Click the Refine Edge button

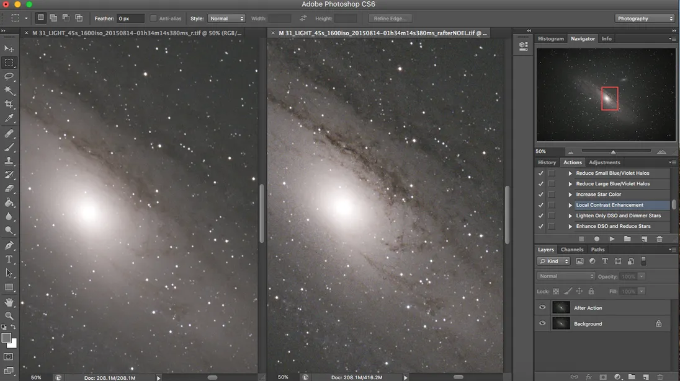(390, 18)
